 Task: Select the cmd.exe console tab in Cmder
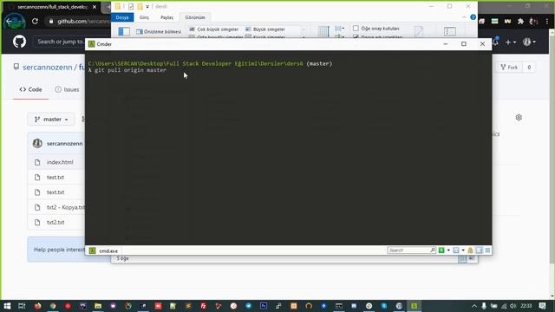pyautogui.click(x=104, y=250)
